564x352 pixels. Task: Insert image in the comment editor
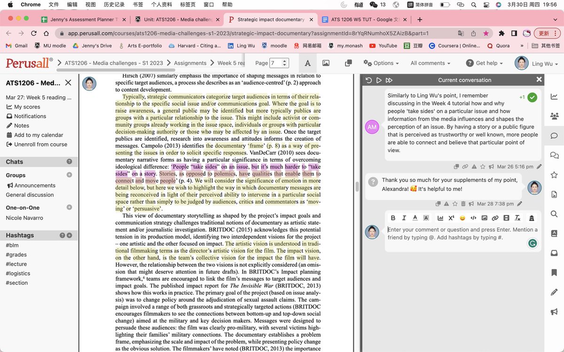pyautogui.click(x=484, y=218)
